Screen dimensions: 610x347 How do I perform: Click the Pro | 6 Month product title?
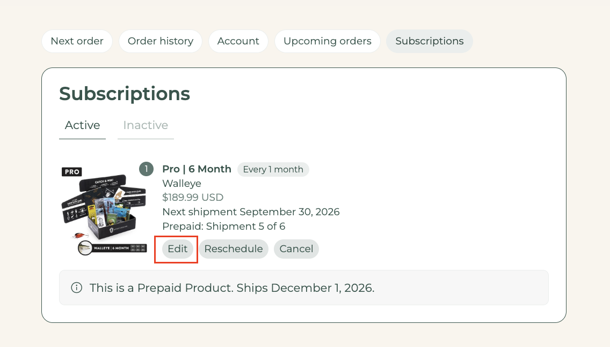[x=197, y=169]
